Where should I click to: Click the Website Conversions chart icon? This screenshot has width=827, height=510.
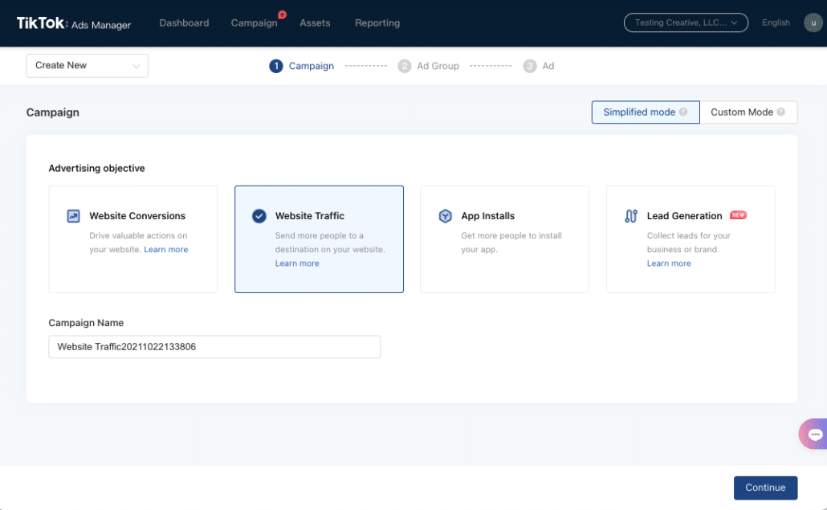[73, 216]
